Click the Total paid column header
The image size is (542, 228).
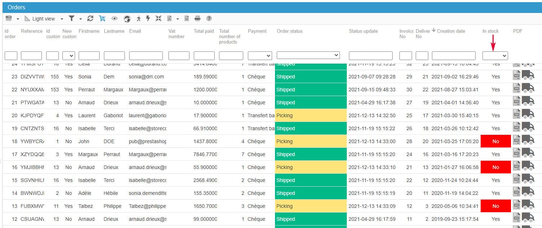(x=204, y=31)
